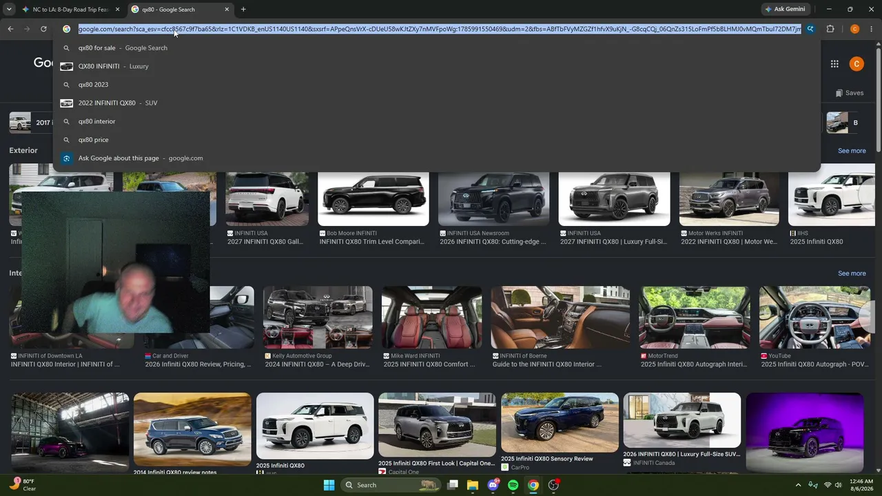
Task: Open INFINITI of Boerne interior guide image
Action: 560,318
